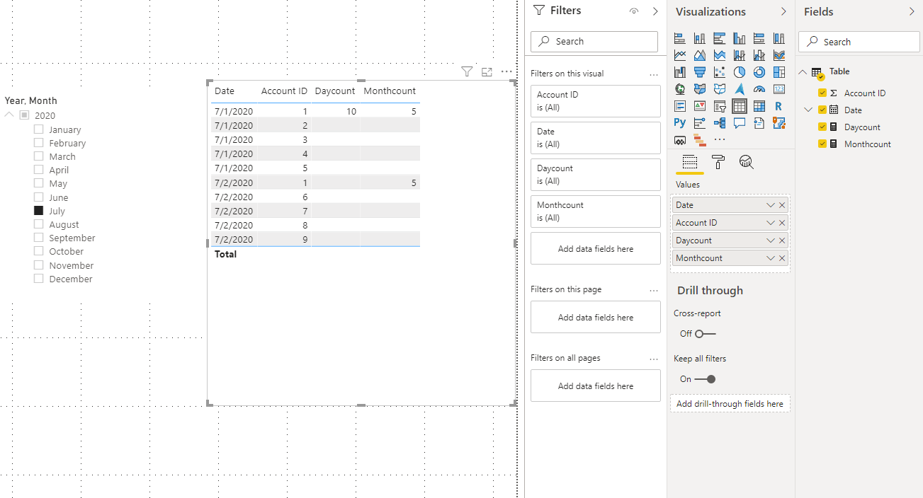Remove the Daycount field from Values

click(x=782, y=240)
